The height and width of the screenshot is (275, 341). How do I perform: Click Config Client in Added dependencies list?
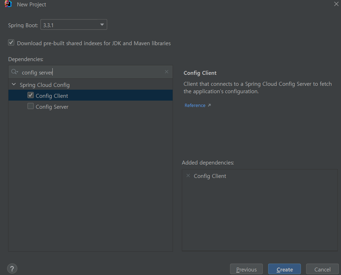pyautogui.click(x=210, y=176)
